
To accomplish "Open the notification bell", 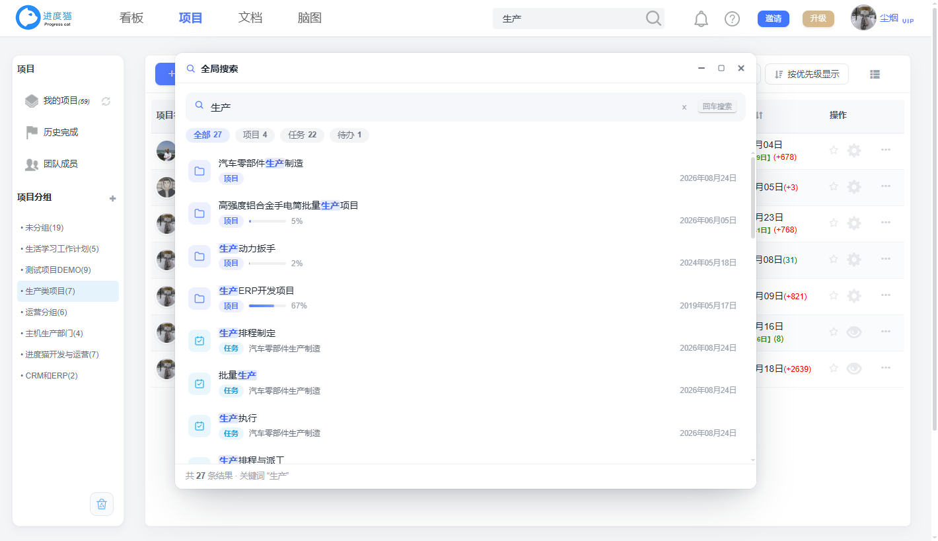I will (x=701, y=18).
